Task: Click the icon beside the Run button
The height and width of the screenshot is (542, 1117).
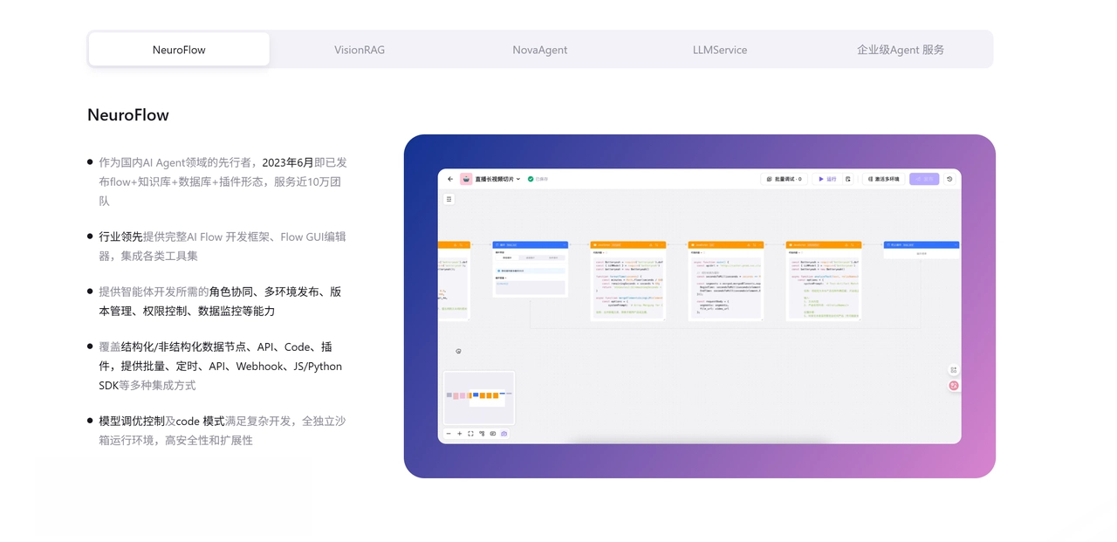Action: point(848,179)
